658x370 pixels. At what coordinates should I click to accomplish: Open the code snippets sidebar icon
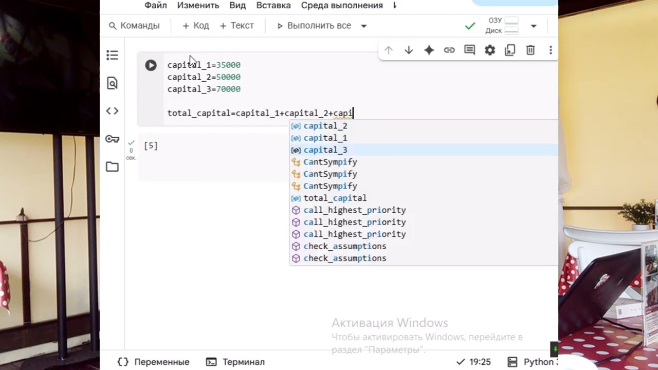click(x=112, y=111)
